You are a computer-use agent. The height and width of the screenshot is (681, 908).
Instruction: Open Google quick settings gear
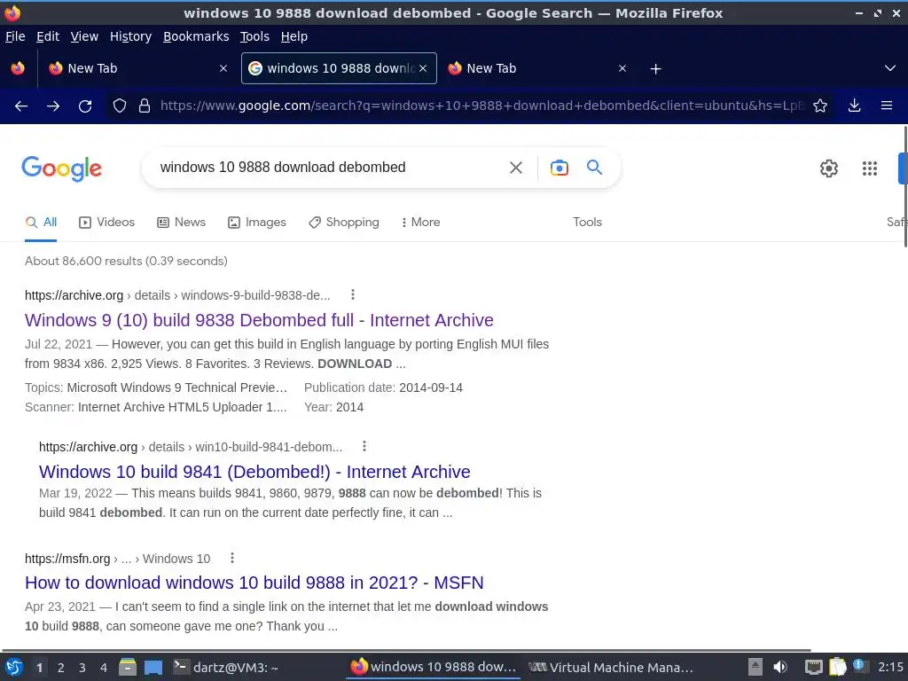[829, 168]
